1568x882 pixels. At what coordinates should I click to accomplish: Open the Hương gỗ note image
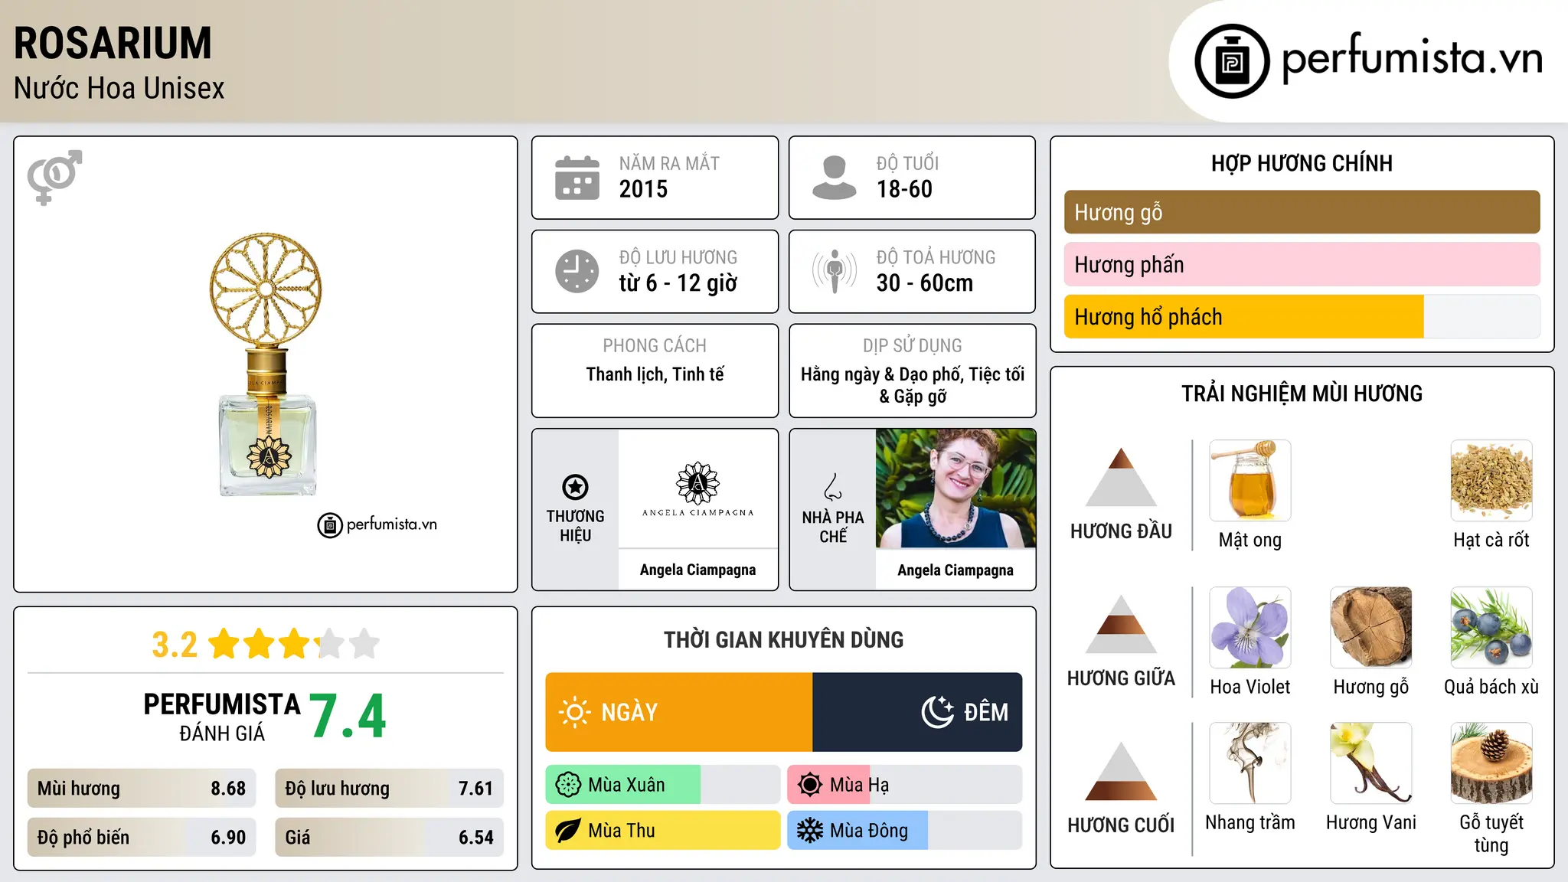pos(1371,628)
